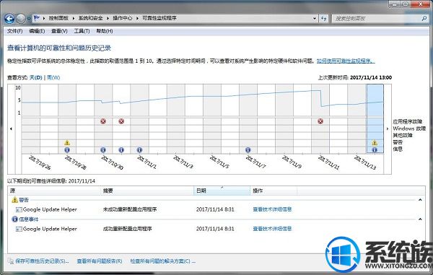Click the Windows 故障 row label beside chart
This screenshot has width=433, height=275.
tap(409, 128)
